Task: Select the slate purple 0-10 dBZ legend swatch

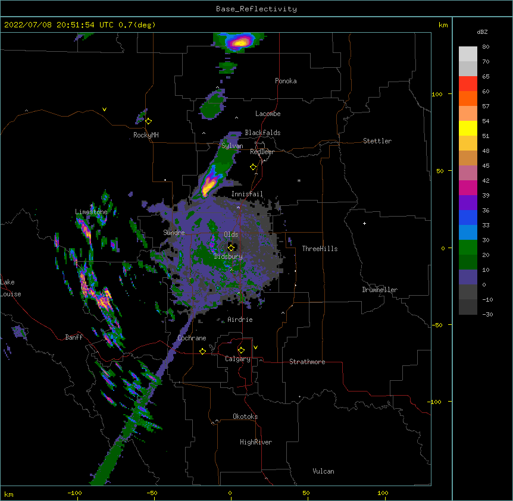Action: click(468, 277)
